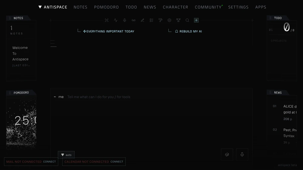Click the NOTES panel title

18,18
